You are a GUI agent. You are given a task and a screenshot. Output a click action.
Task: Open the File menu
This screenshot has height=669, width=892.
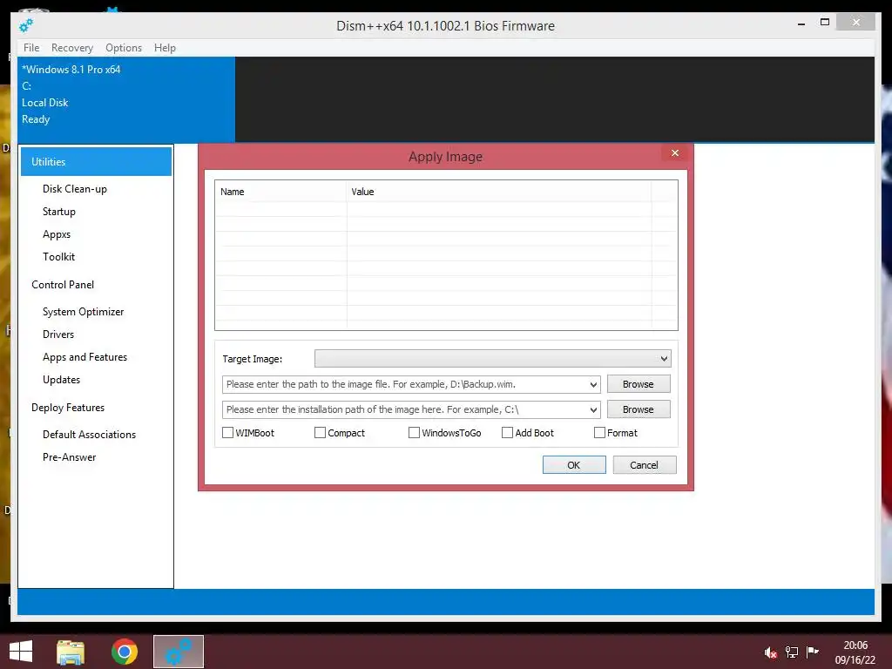(x=31, y=48)
